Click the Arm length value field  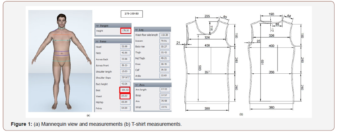[x=165, y=90]
